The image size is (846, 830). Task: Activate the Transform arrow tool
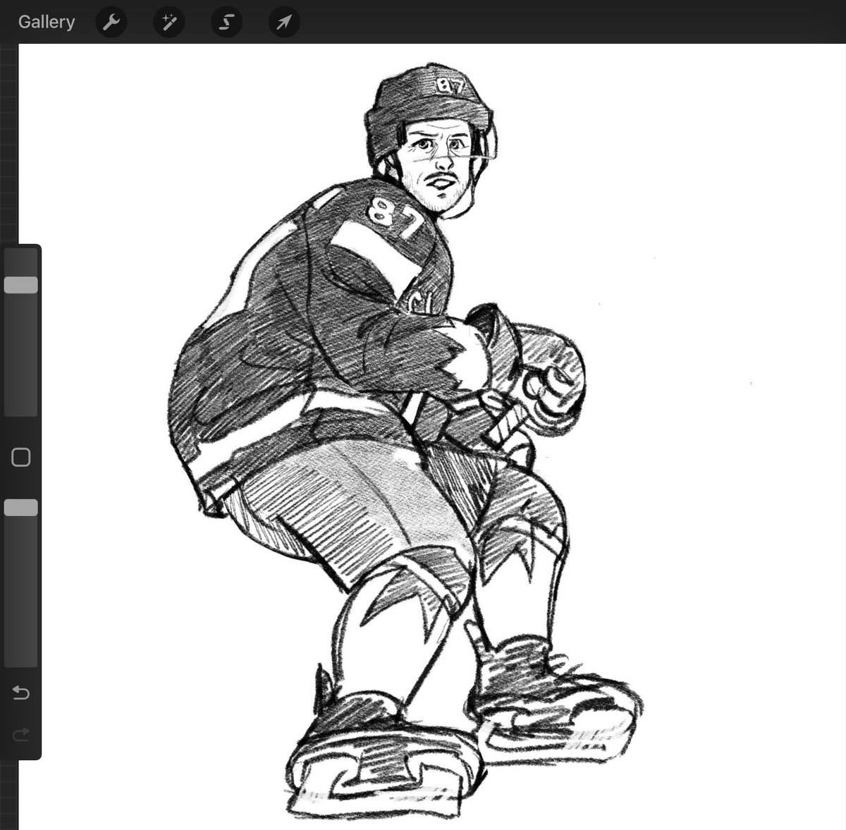click(x=284, y=23)
